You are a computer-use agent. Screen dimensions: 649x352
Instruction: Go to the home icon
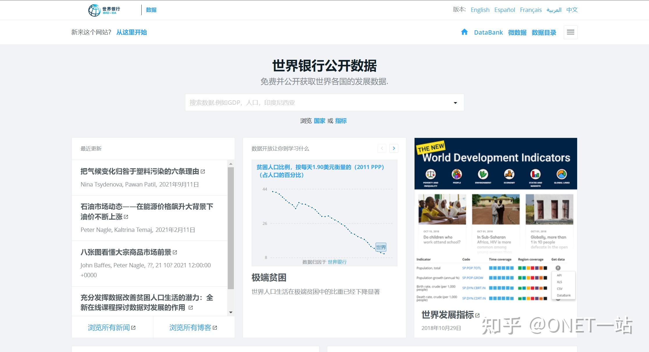[x=464, y=32]
